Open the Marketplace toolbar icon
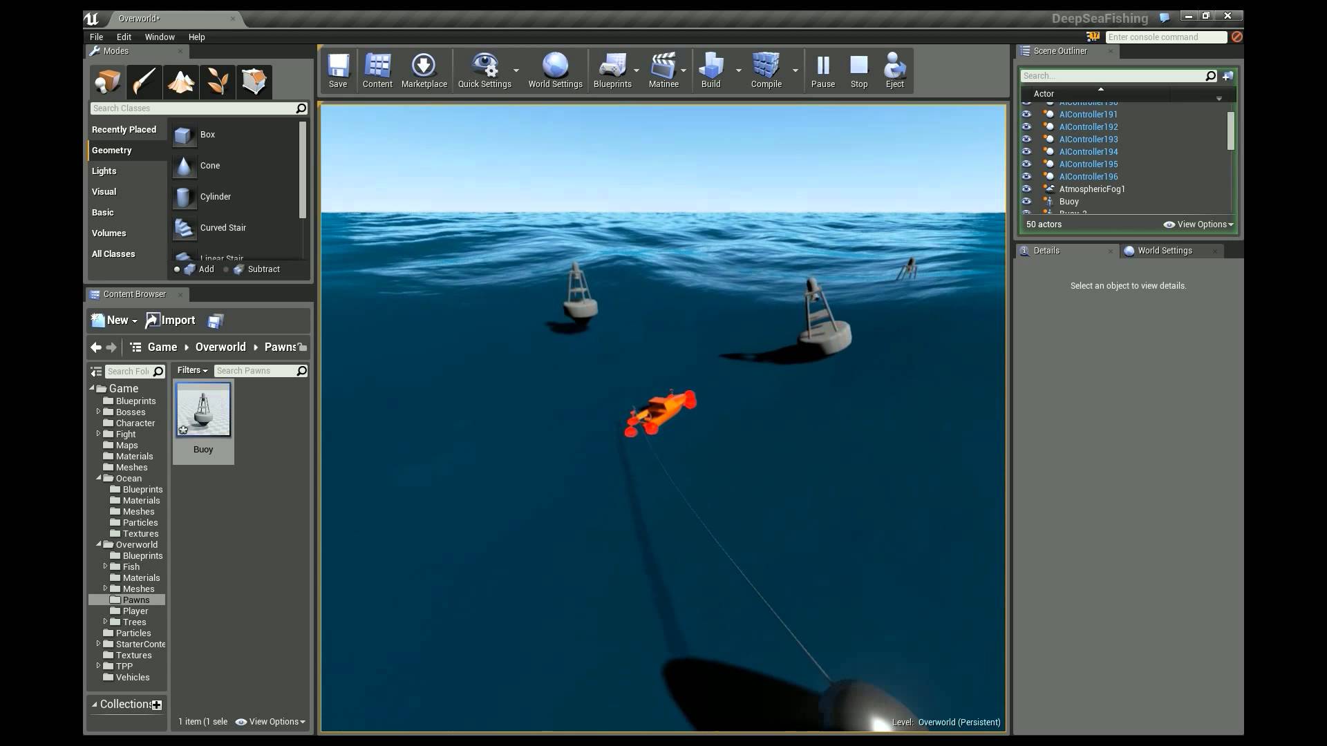The height and width of the screenshot is (746, 1327). point(424,70)
